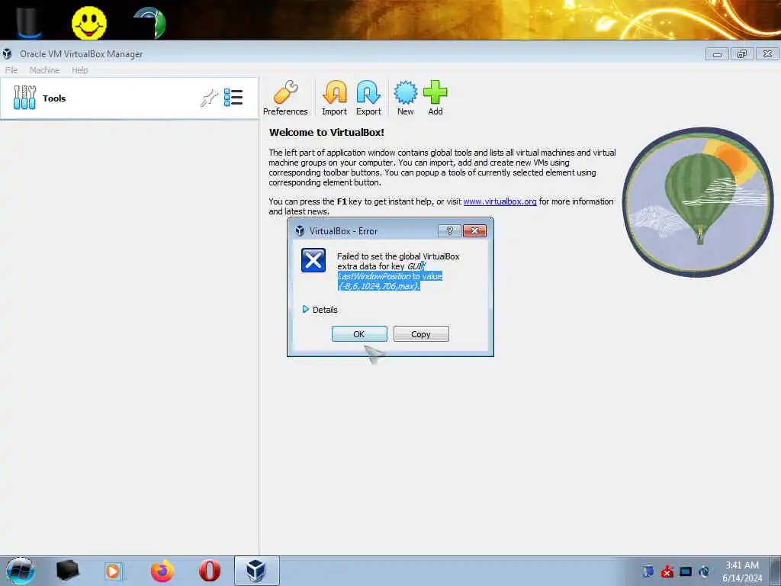The image size is (781, 586).
Task: Open Preferences from the toolbar
Action: [x=285, y=98]
